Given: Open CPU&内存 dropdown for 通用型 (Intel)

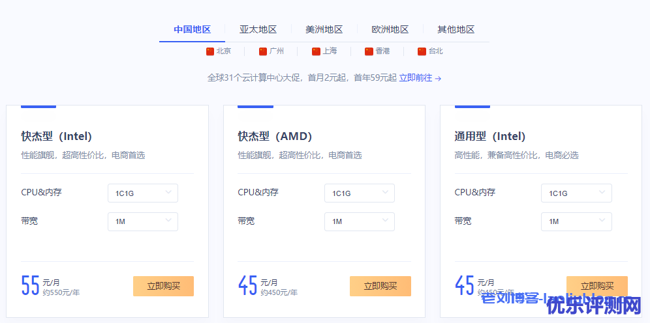Looking at the screenshot, I should coord(576,193).
